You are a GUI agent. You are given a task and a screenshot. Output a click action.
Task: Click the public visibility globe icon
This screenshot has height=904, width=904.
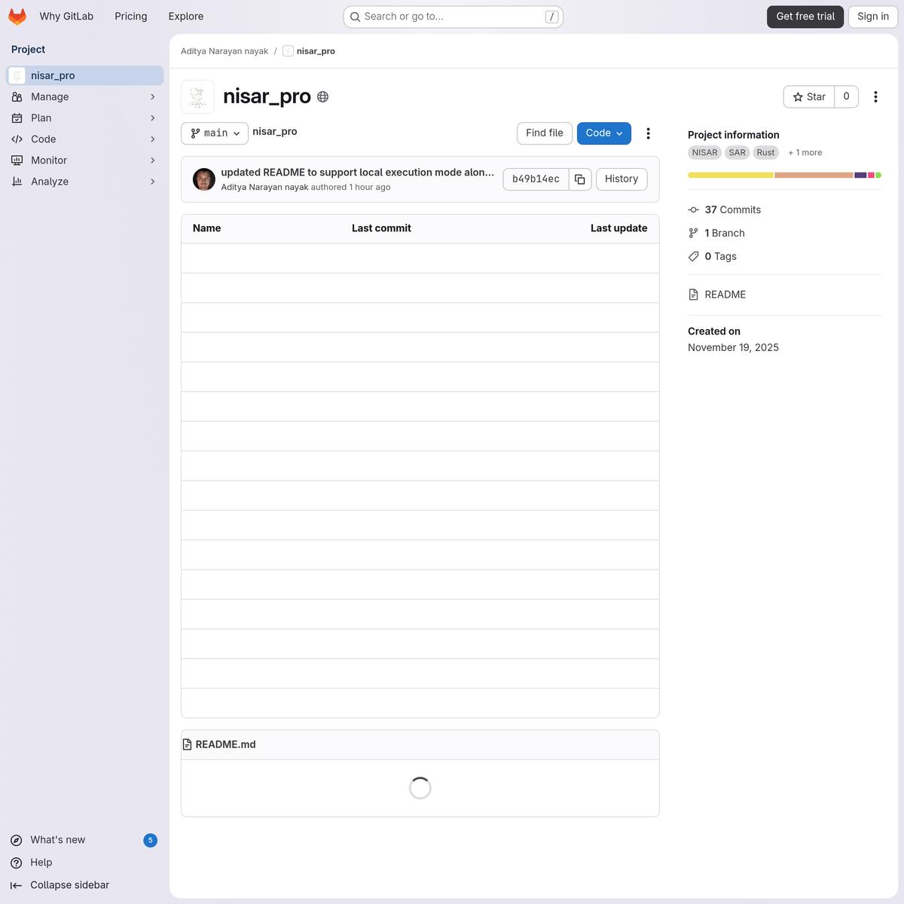tap(323, 96)
